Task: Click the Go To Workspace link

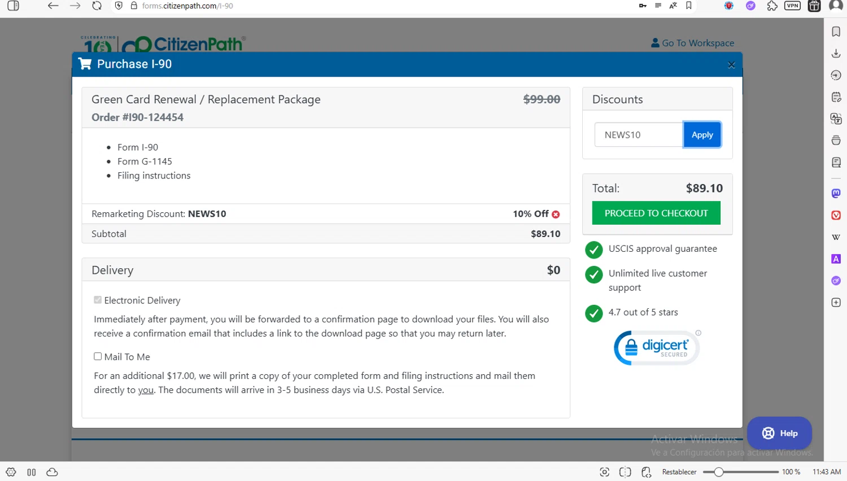Action: point(693,43)
